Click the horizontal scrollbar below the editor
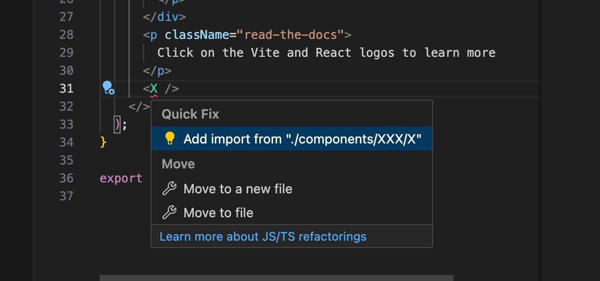 click(x=276, y=278)
